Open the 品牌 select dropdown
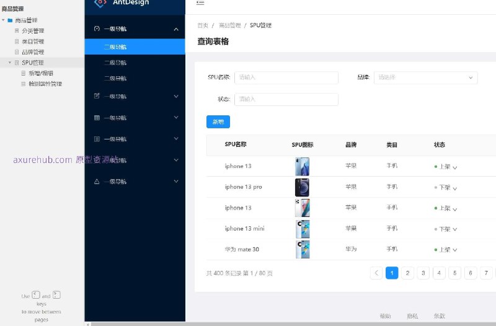 425,77
